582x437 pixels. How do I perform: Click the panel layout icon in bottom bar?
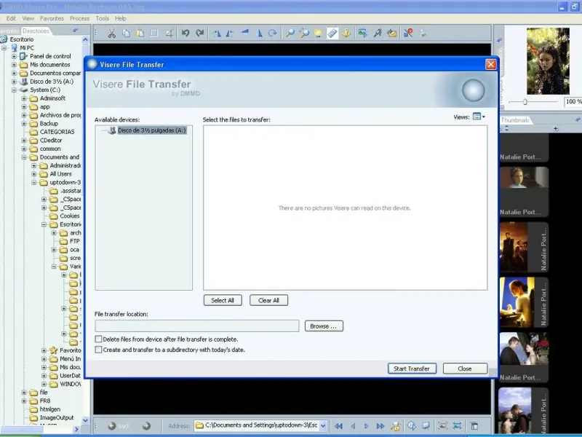[474, 426]
